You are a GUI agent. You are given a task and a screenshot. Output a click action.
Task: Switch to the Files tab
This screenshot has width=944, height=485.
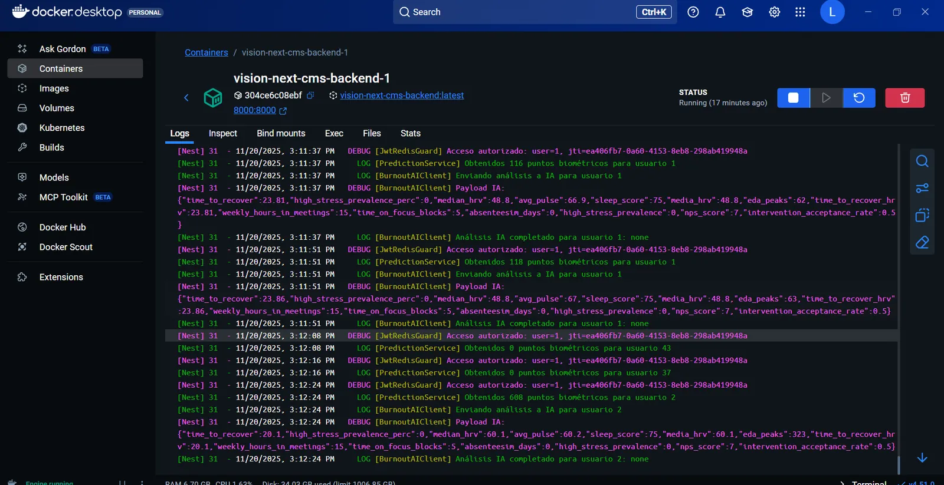(372, 134)
